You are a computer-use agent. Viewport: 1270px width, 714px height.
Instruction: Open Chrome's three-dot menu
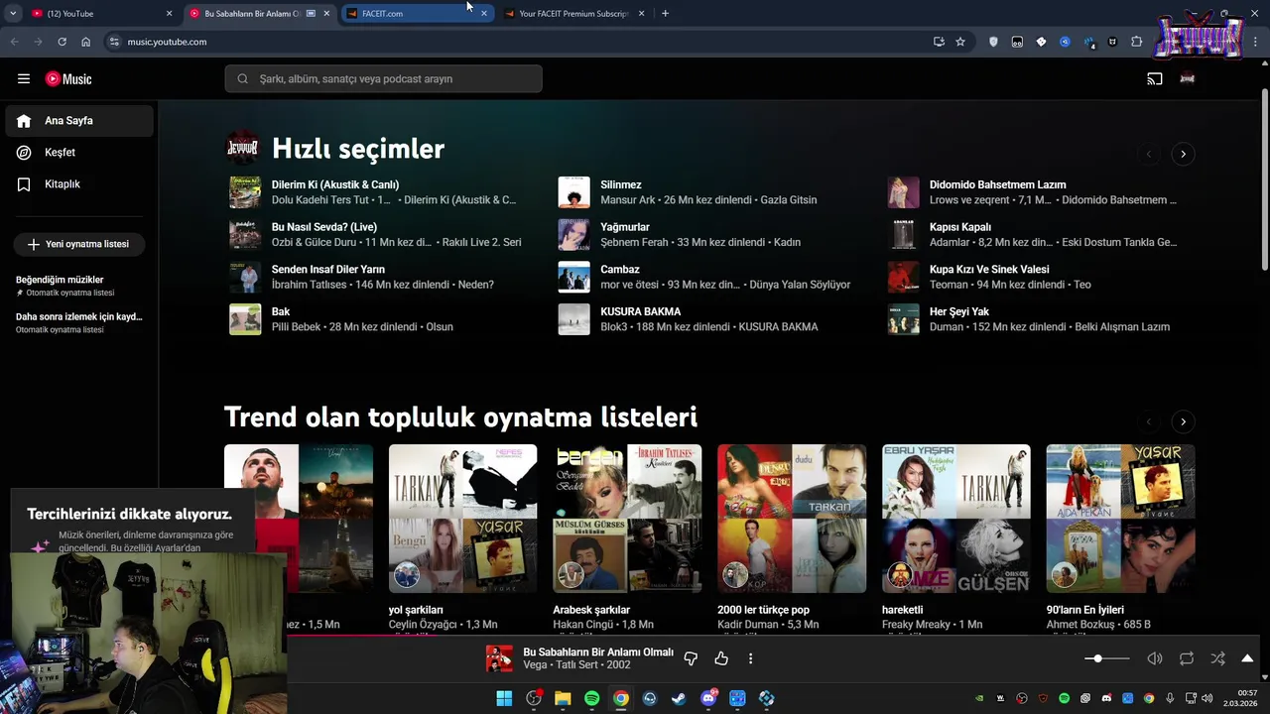(1257, 42)
